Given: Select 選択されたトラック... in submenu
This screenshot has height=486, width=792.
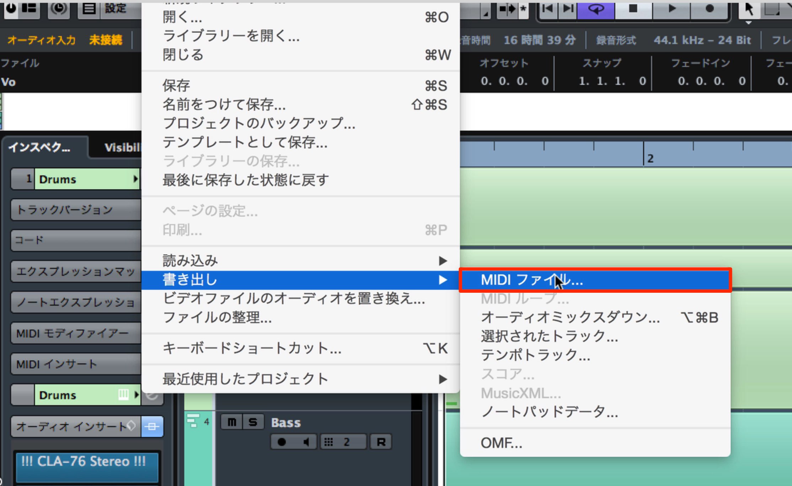Looking at the screenshot, I should [595, 336].
